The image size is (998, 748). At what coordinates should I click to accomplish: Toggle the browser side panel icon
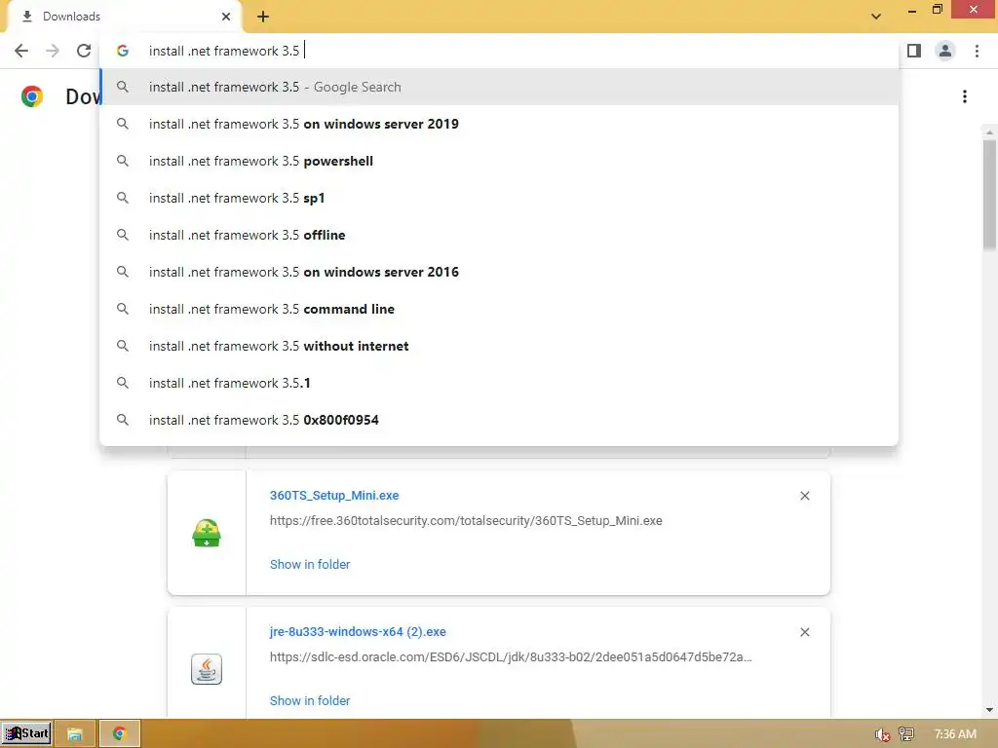[914, 51]
